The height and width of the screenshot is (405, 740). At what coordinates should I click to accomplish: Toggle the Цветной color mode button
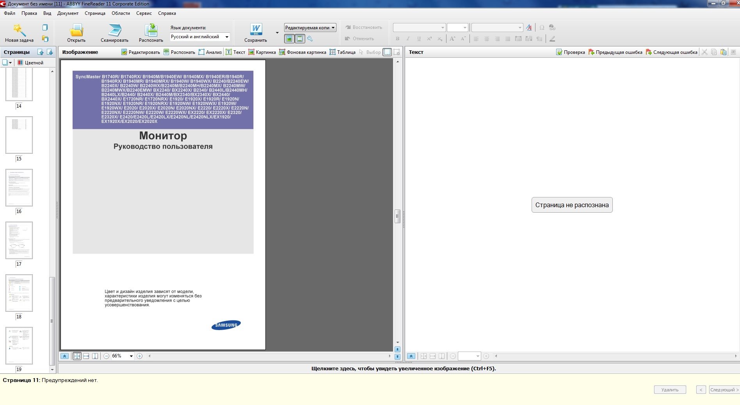tap(30, 62)
